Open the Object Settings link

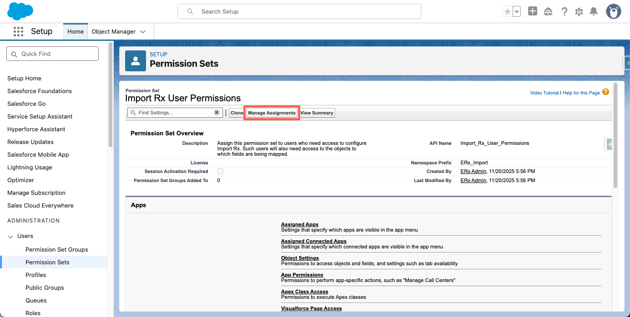click(x=300, y=258)
